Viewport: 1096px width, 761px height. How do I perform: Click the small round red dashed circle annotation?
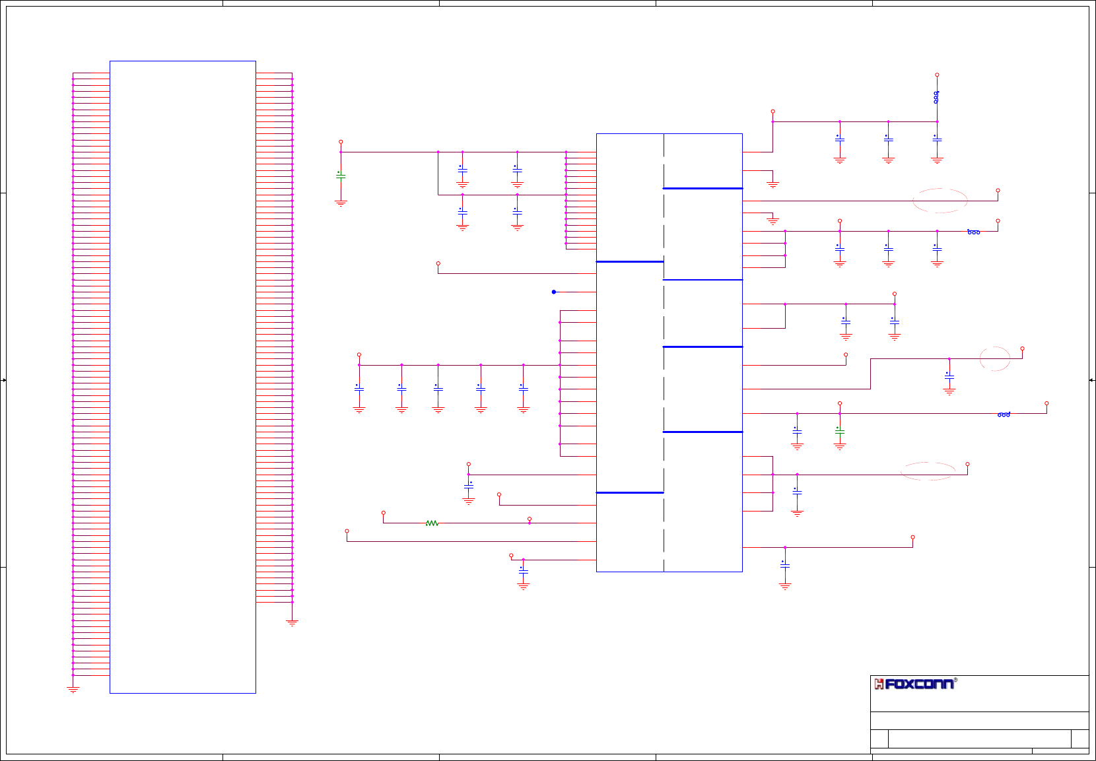click(995, 358)
